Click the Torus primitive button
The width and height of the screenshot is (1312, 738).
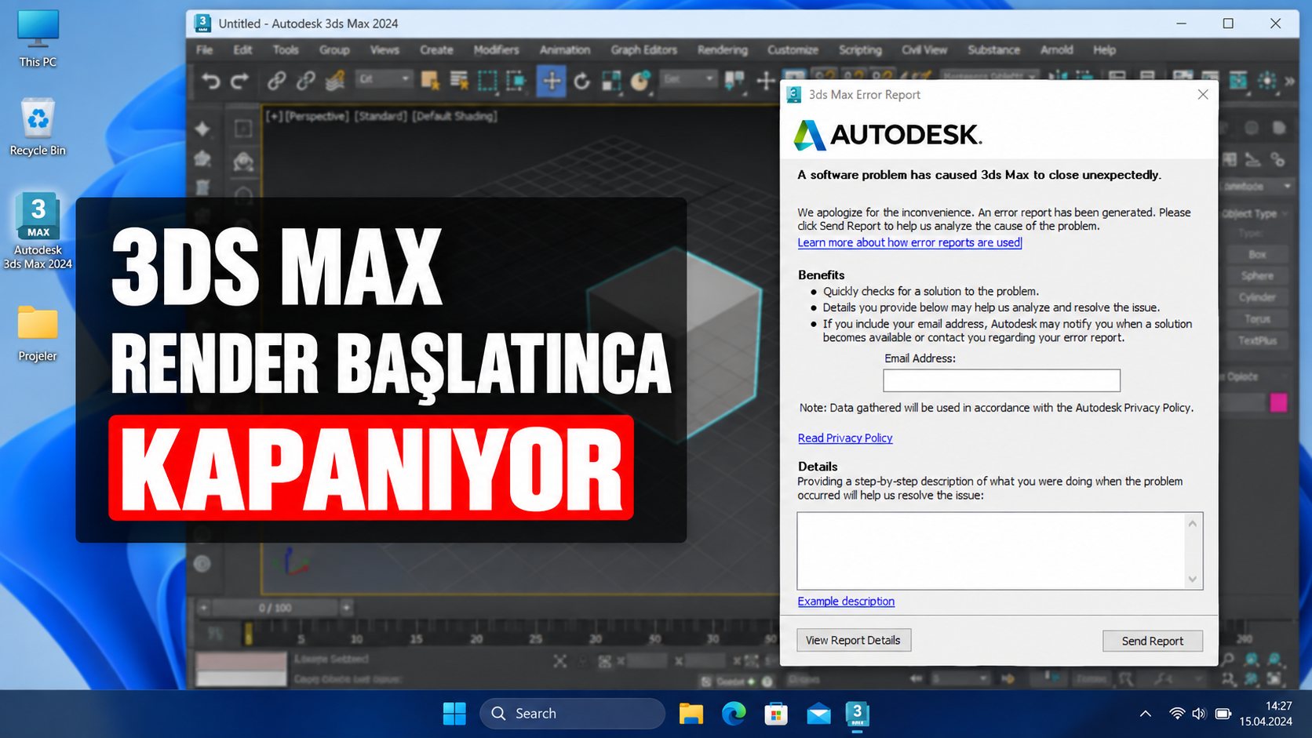pos(1257,319)
